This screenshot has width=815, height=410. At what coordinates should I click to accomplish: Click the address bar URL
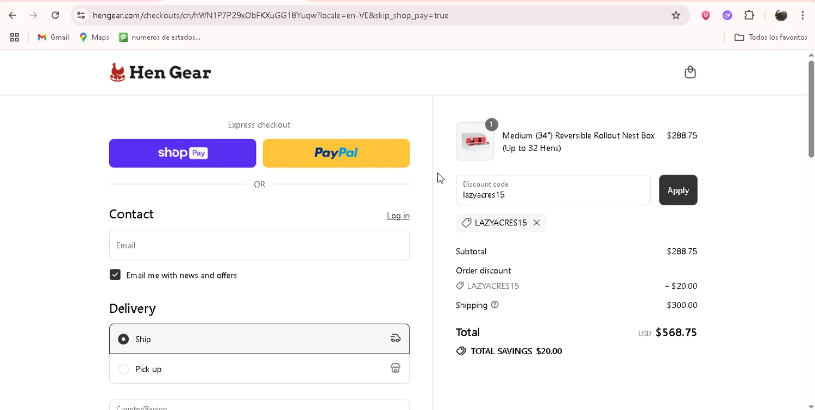pos(271,15)
